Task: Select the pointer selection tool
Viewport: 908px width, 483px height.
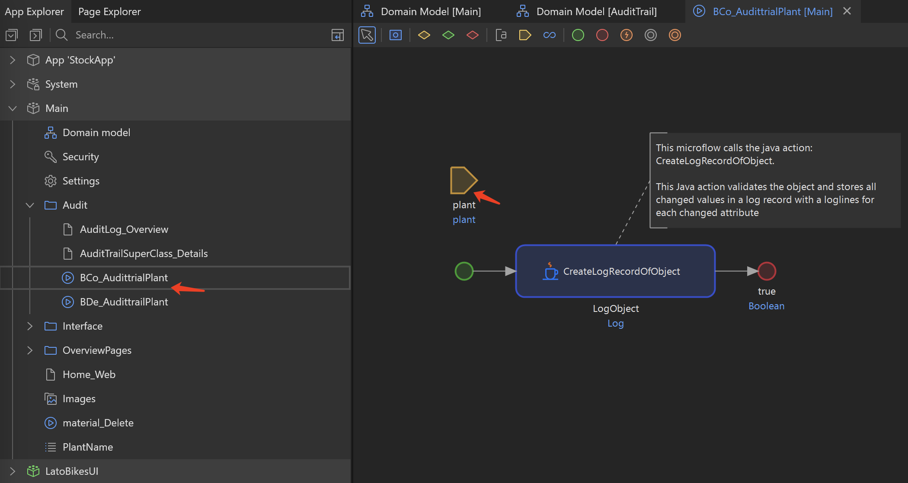Action: [x=367, y=35]
